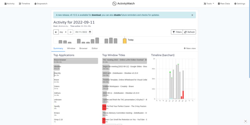This screenshot has height=125, width=250.
Task: Switch to the Window tab
Action: pos(71,49)
